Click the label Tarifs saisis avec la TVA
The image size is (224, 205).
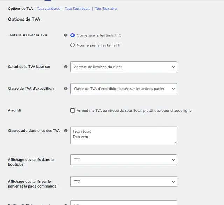coord(27,35)
